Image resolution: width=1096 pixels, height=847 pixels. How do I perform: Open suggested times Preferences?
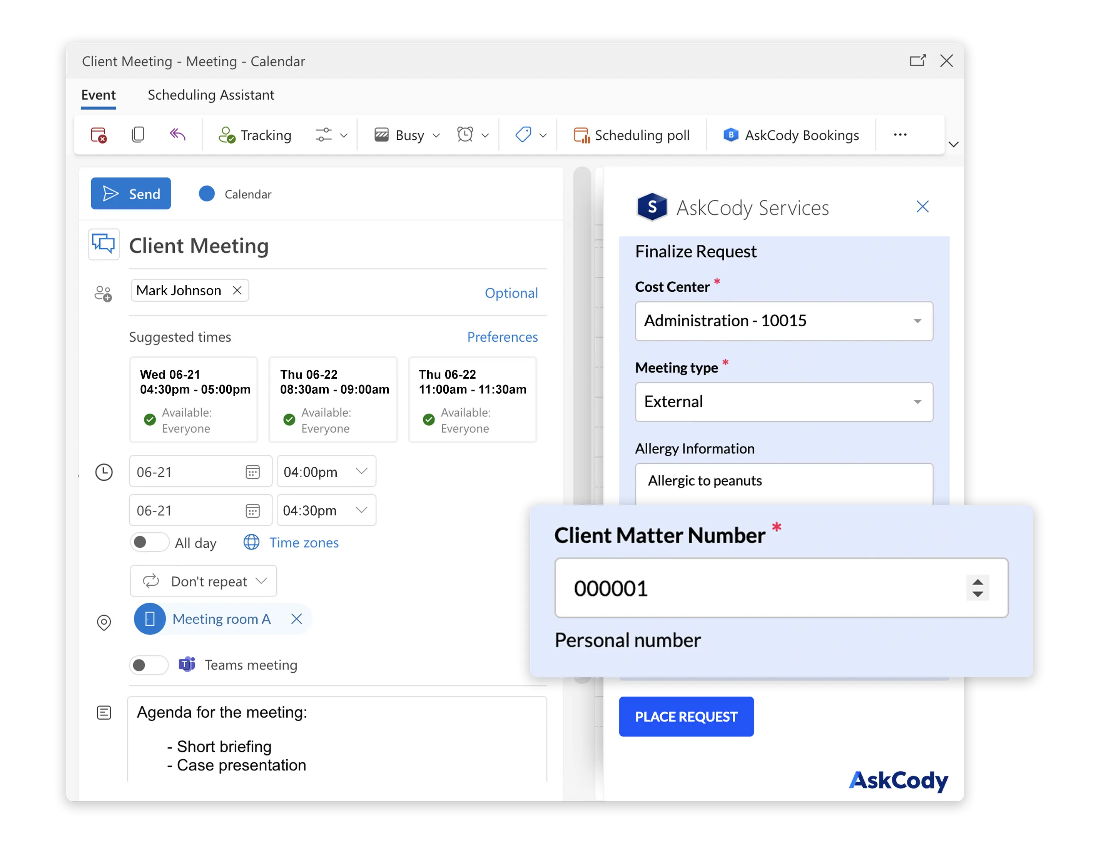502,337
